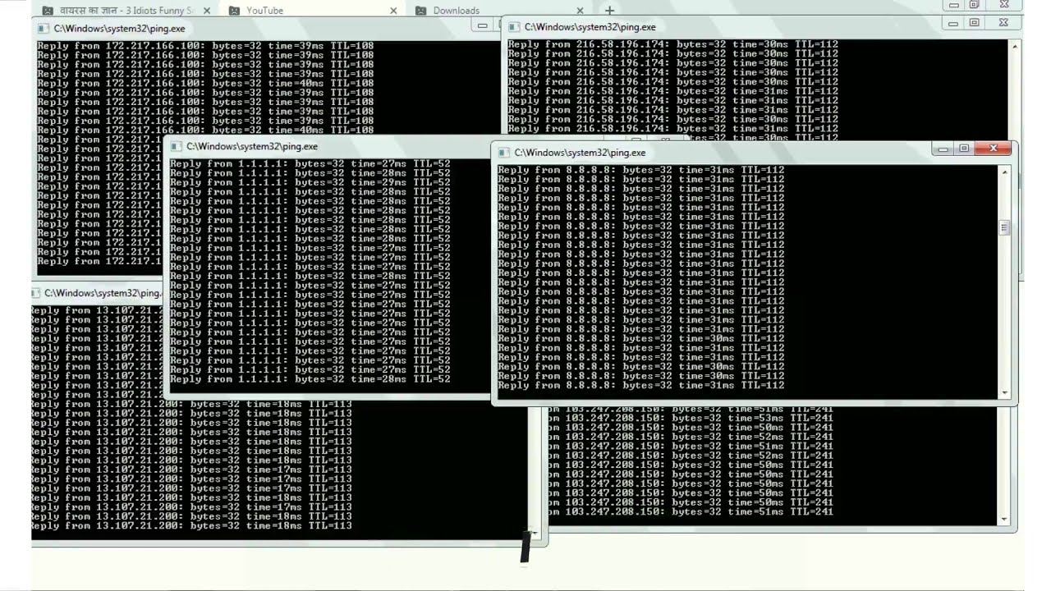The image size is (1051, 591).
Task: Click scroll-up arrow in 8.8.8.8 window
Action: point(1004,172)
